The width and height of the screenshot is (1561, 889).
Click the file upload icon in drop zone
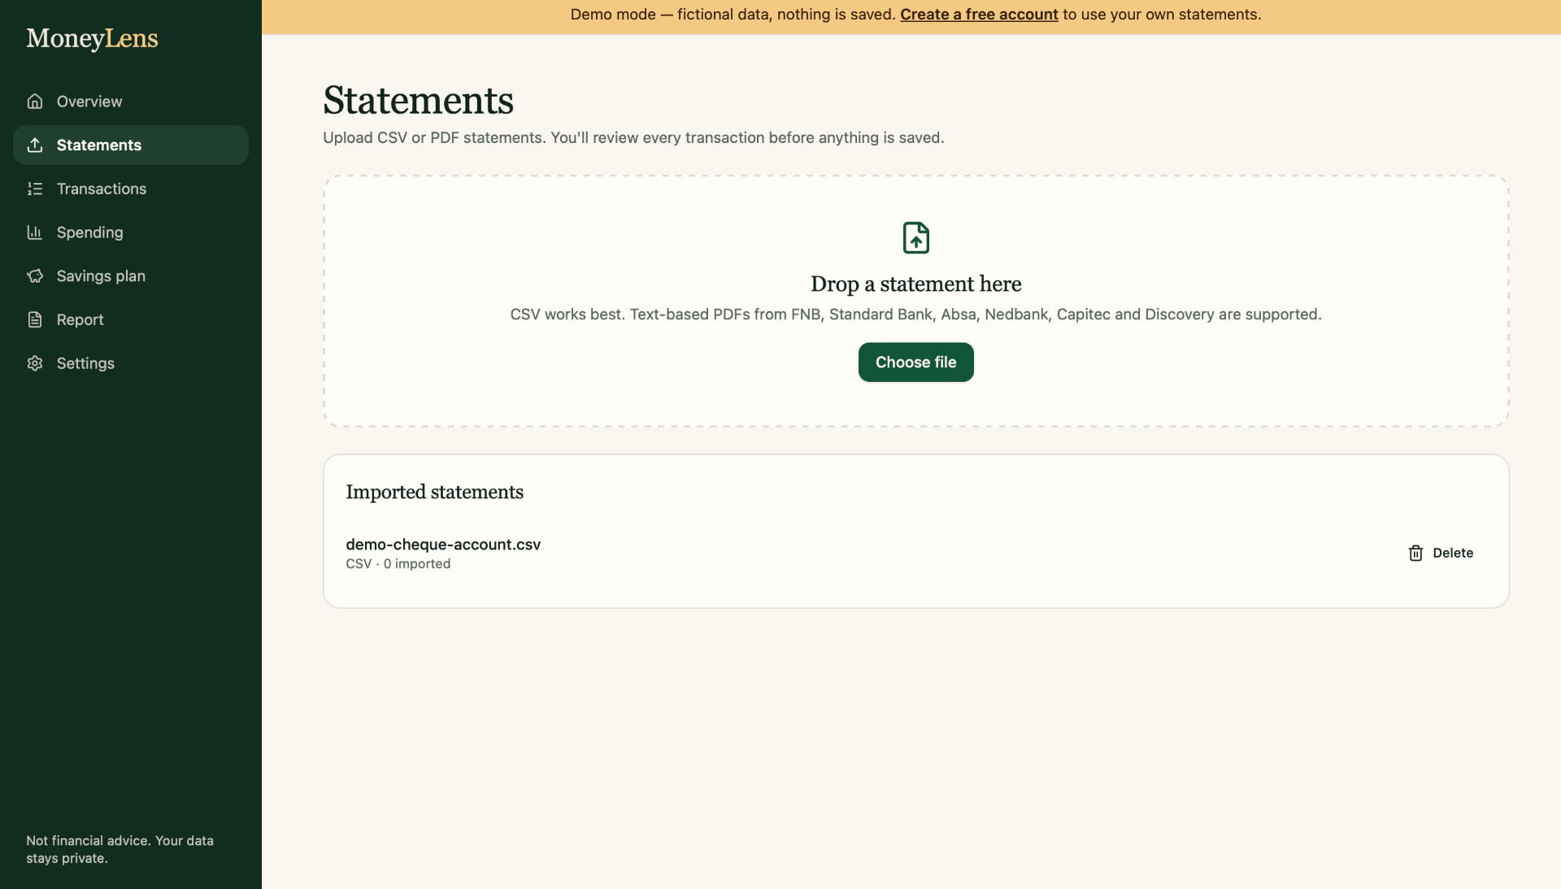pos(916,238)
